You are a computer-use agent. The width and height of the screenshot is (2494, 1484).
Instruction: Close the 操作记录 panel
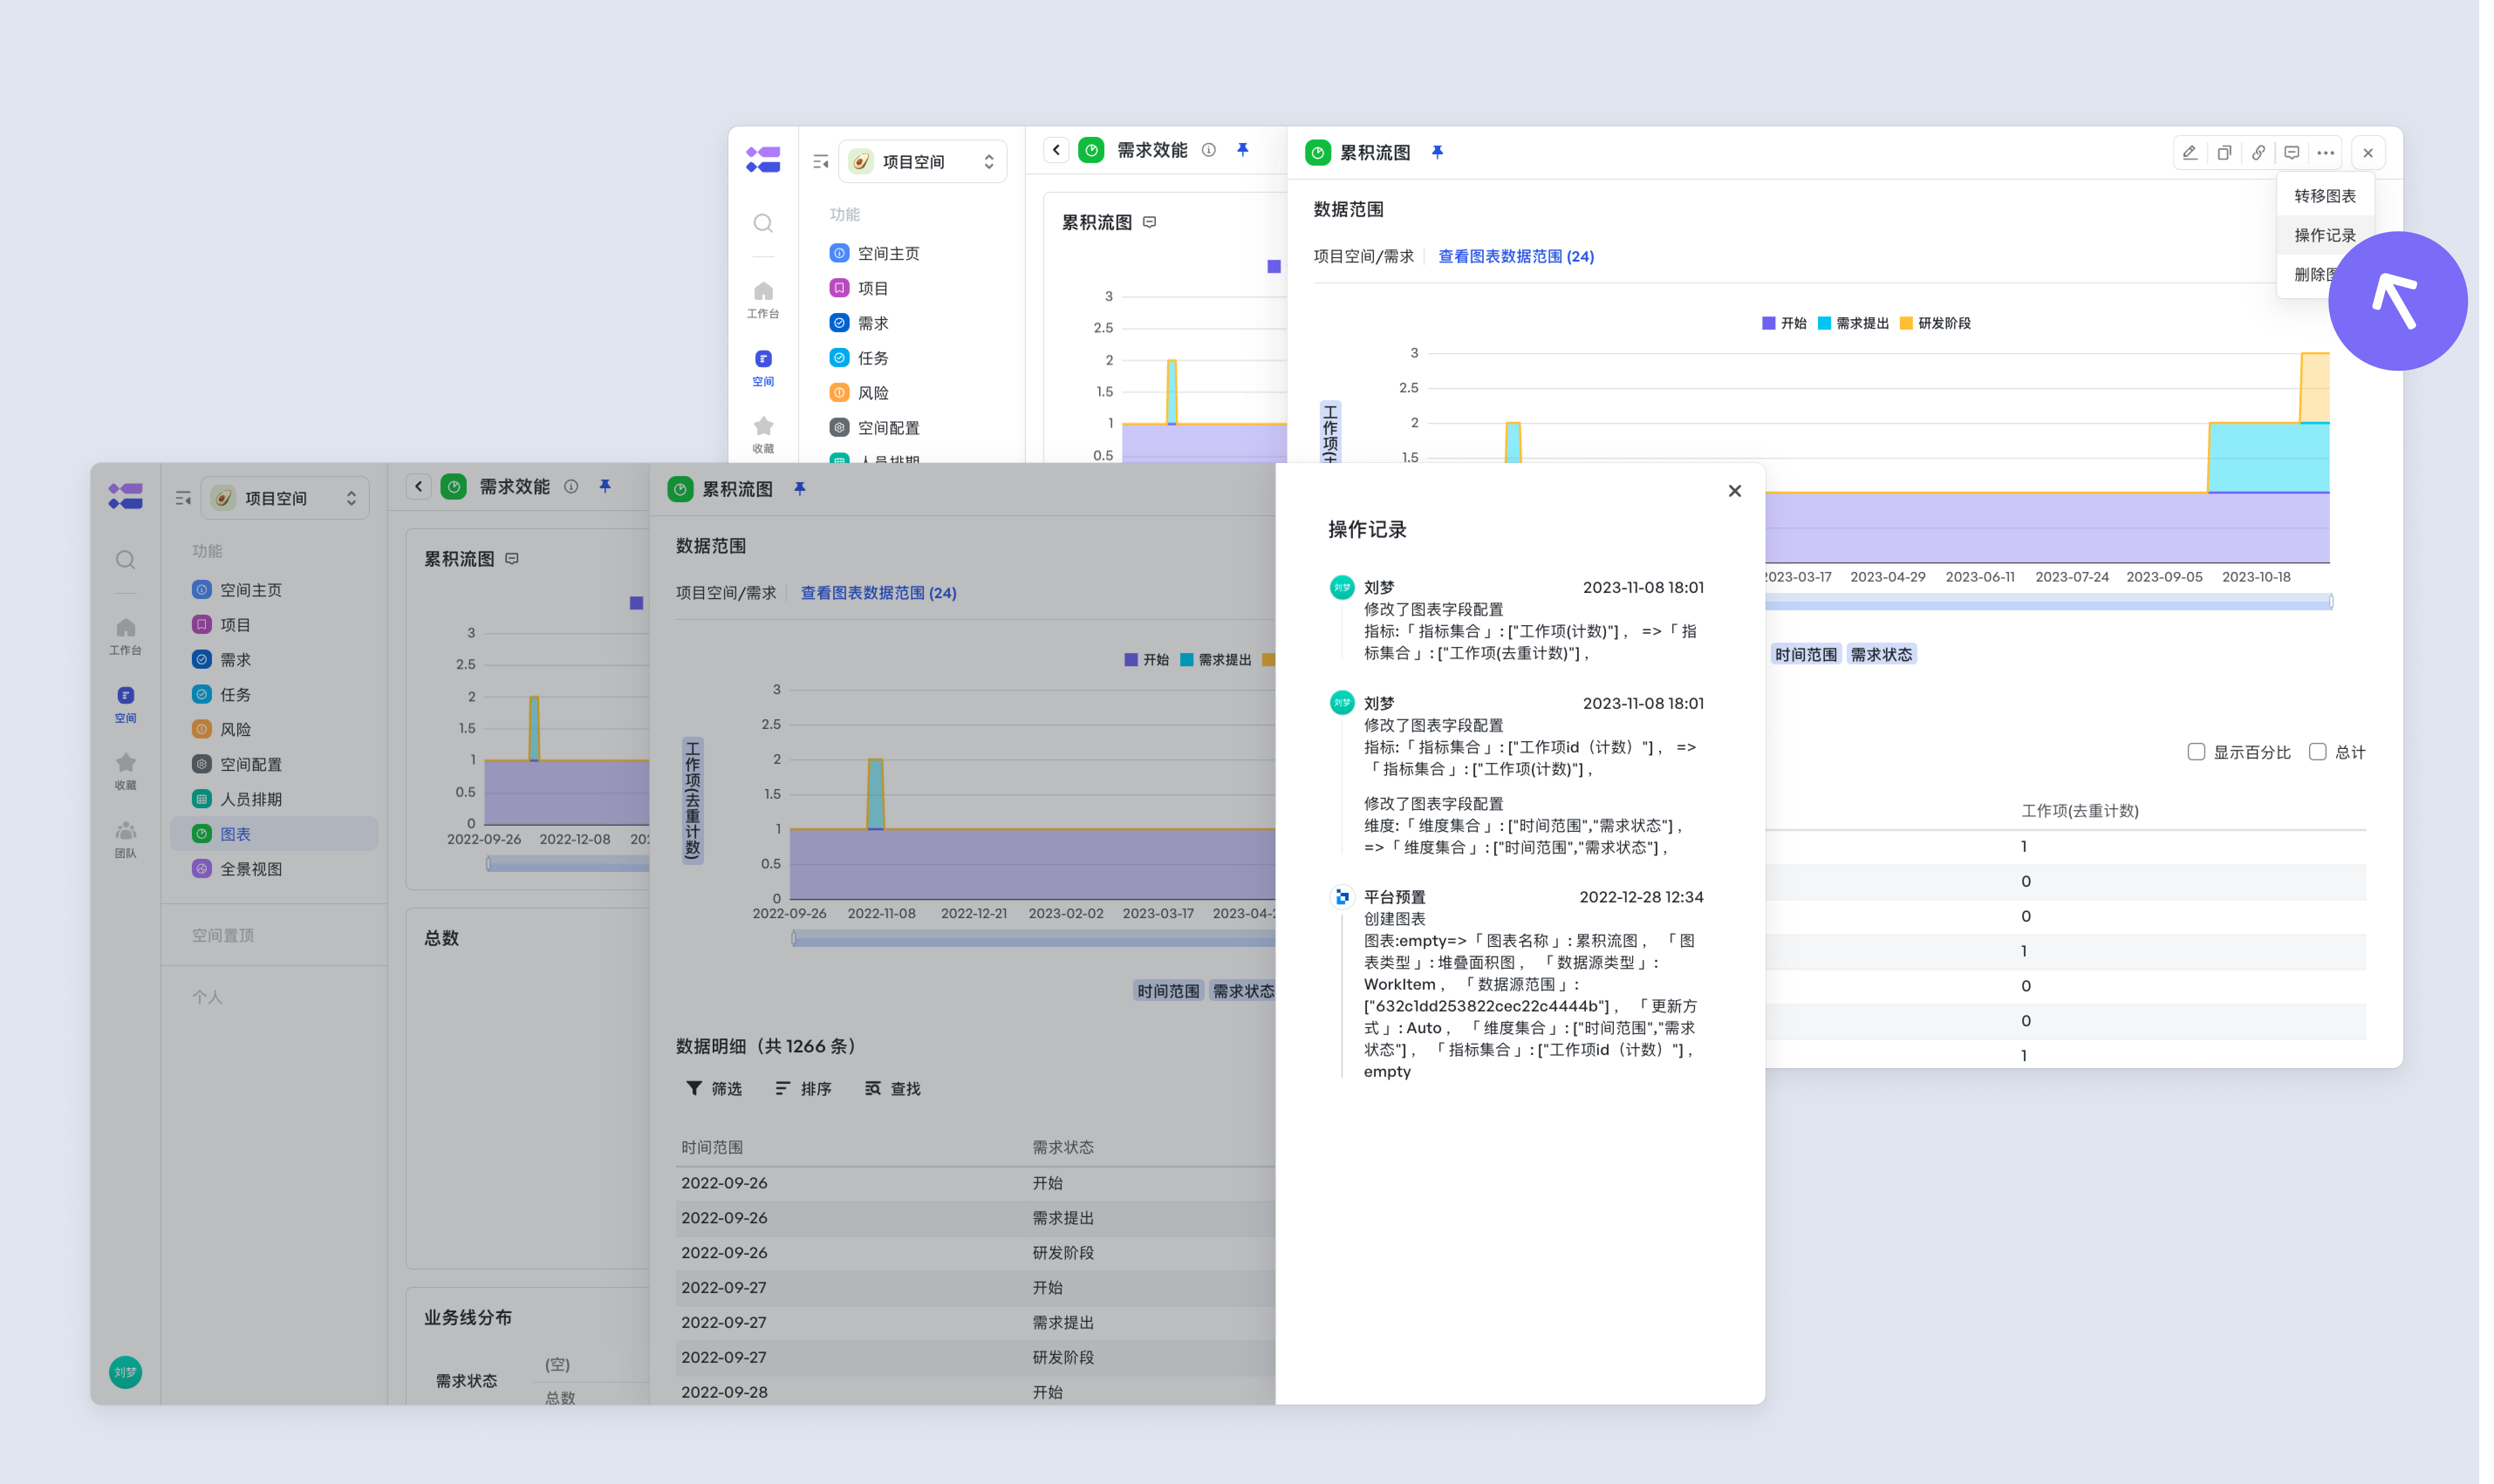pos(1735,491)
